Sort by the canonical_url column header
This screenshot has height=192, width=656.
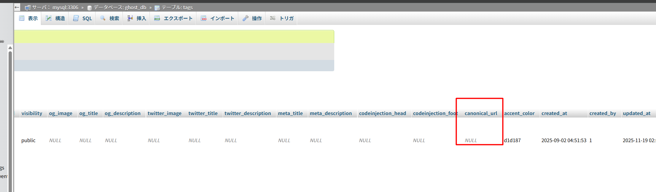481,113
